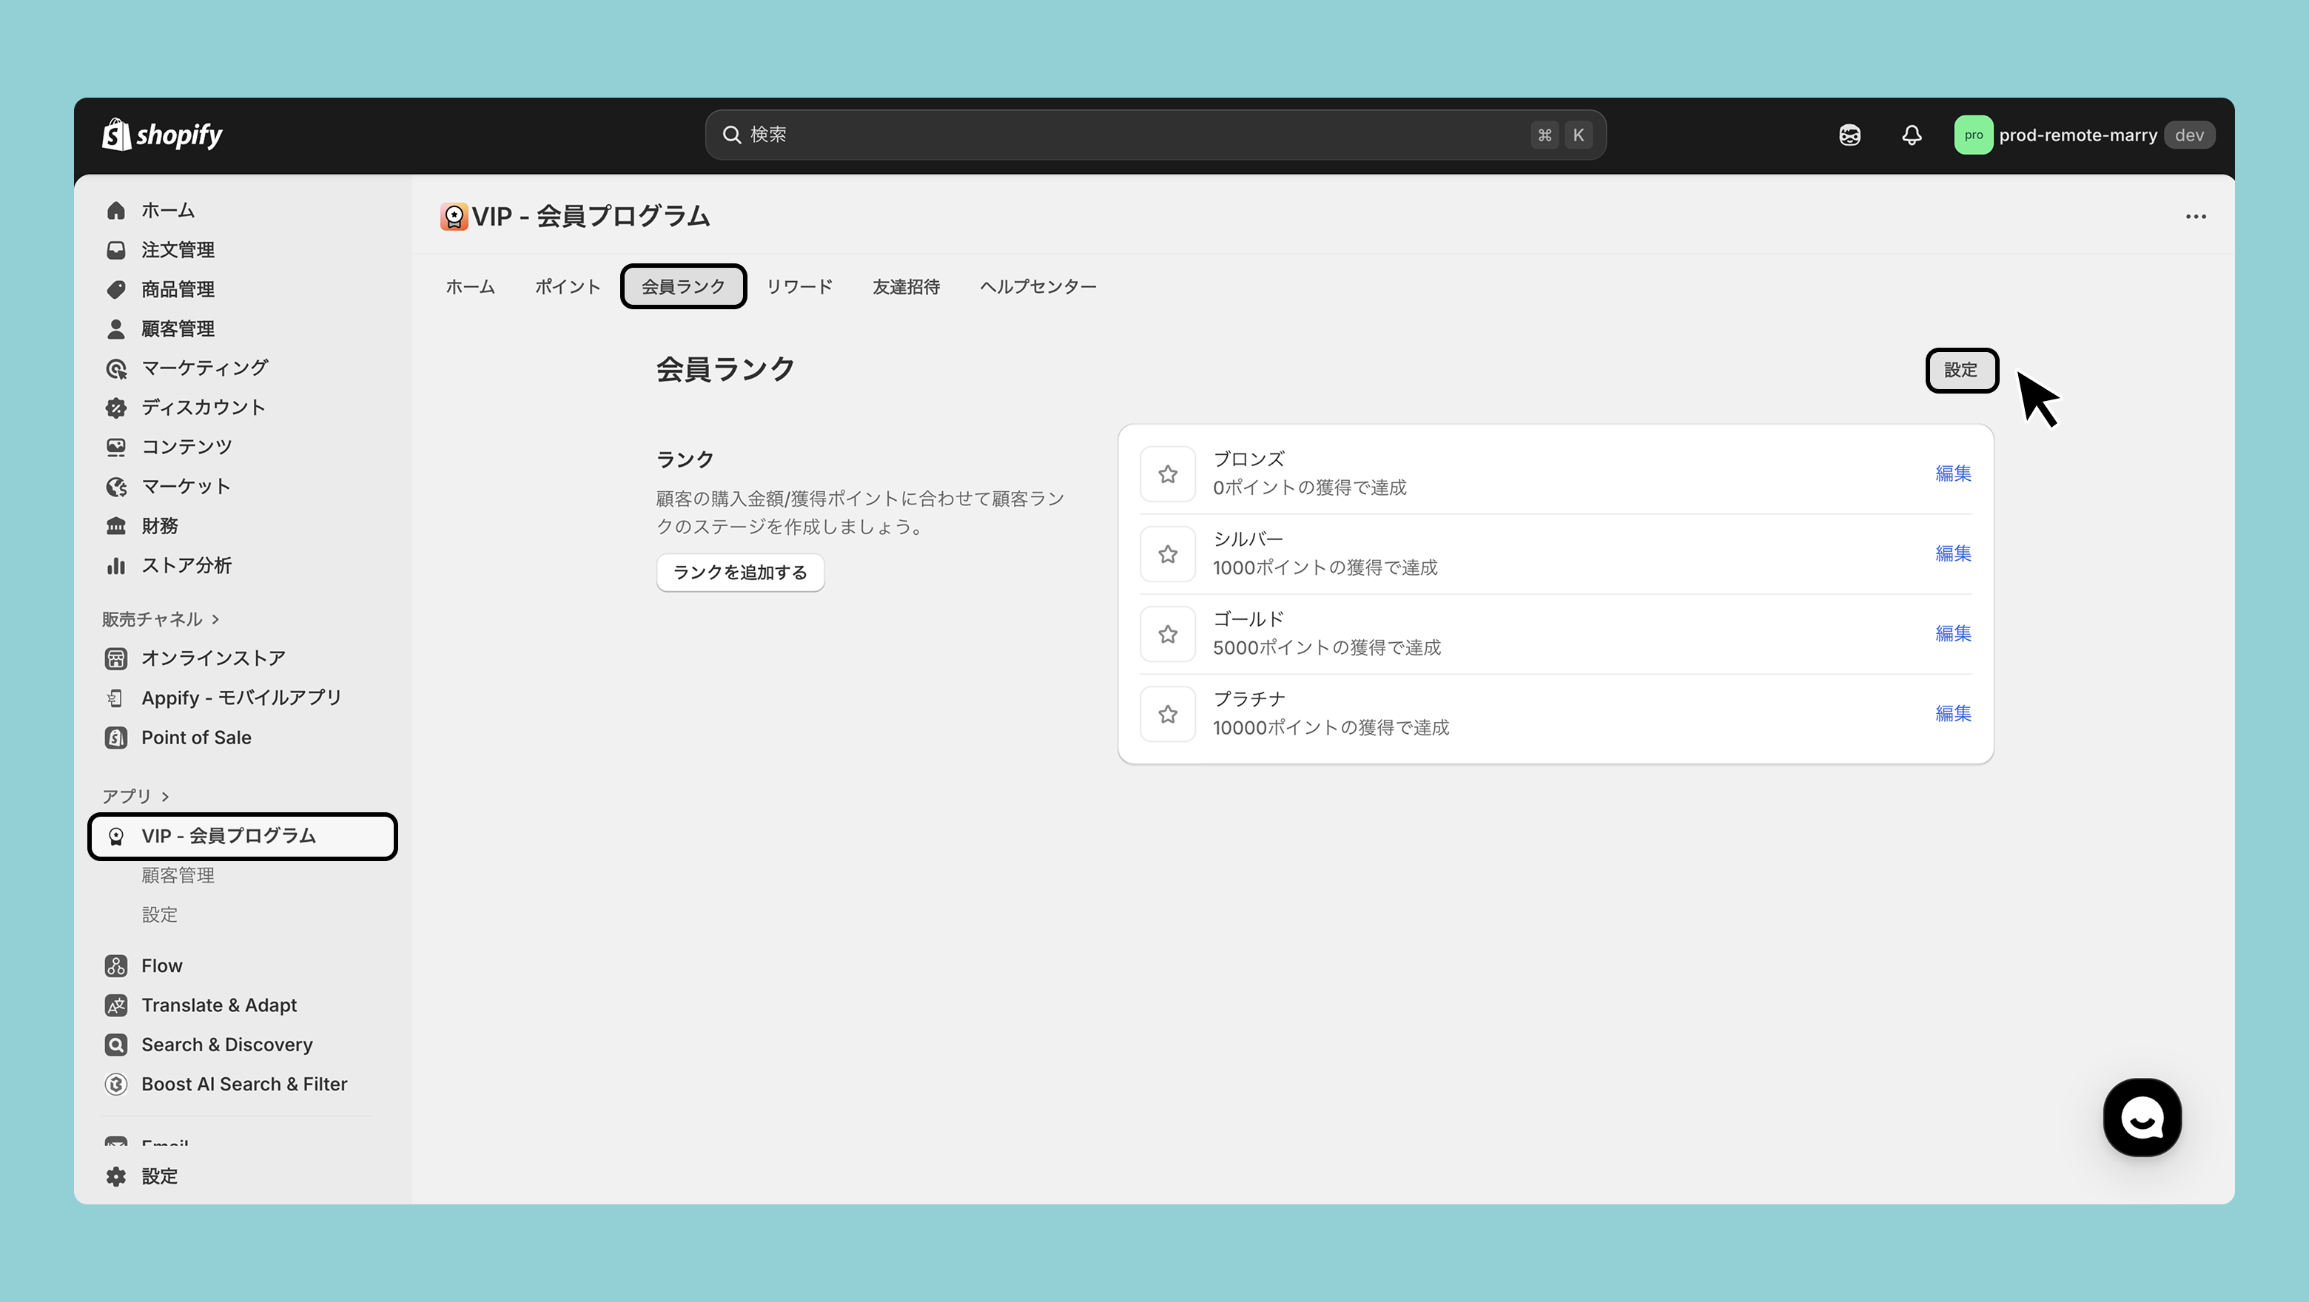The height and width of the screenshot is (1302, 2309).
Task: Click the notification bell icon
Action: (x=1911, y=135)
